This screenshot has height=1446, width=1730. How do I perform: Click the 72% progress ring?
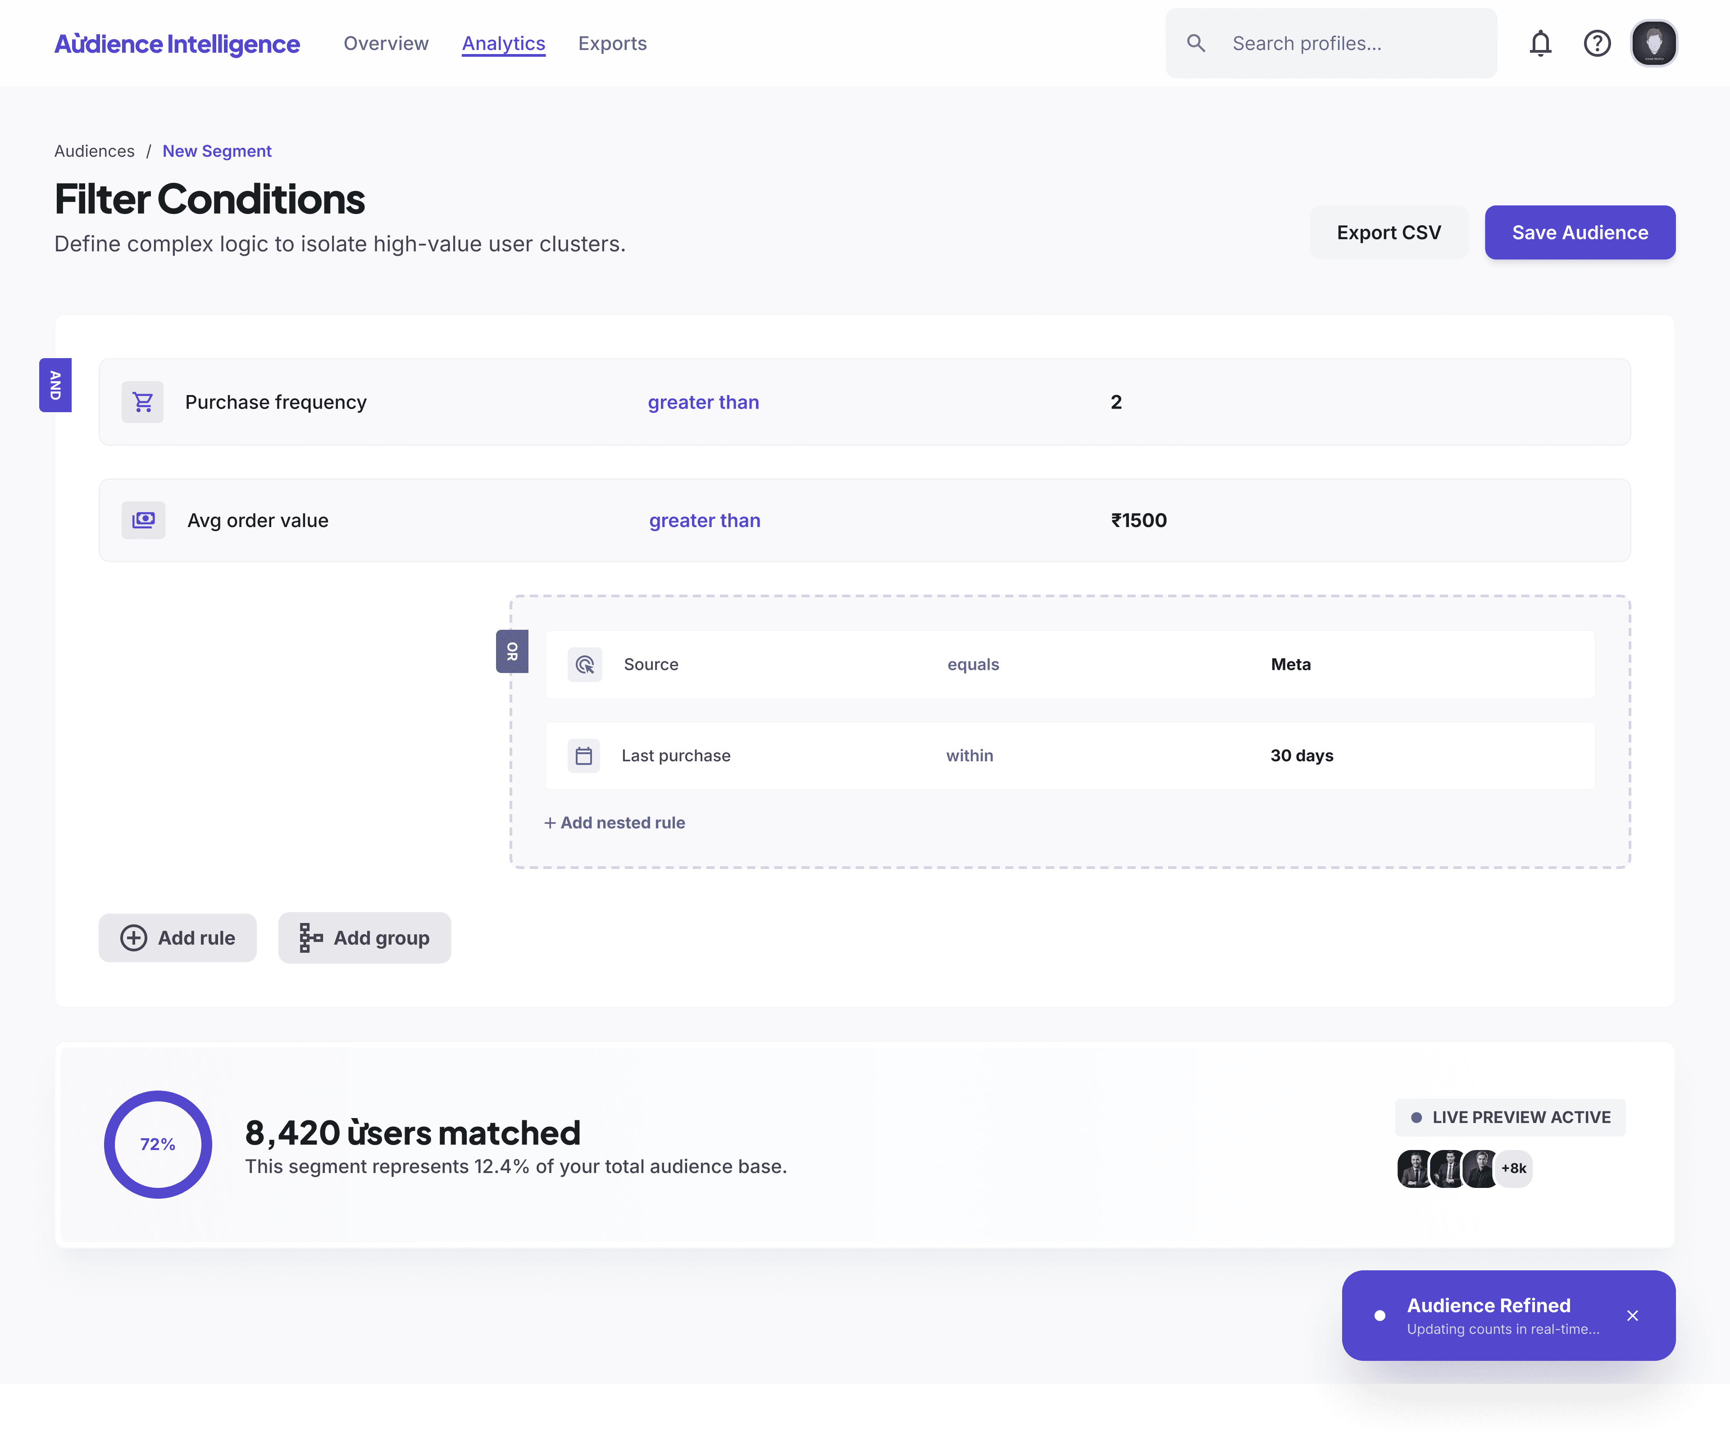tap(157, 1144)
